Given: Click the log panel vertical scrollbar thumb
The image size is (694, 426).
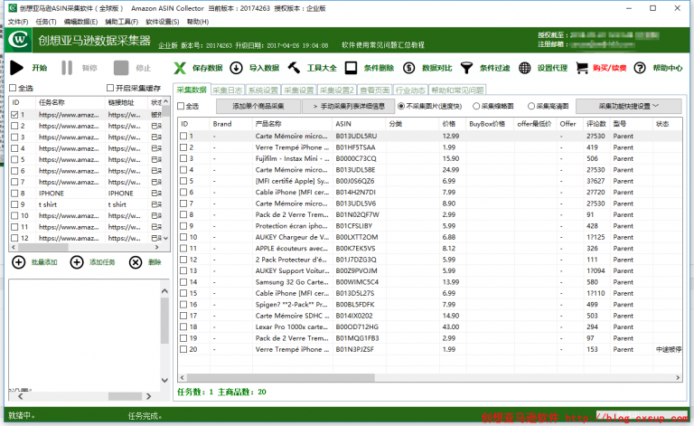Looking at the screenshot, I should 164,320.
